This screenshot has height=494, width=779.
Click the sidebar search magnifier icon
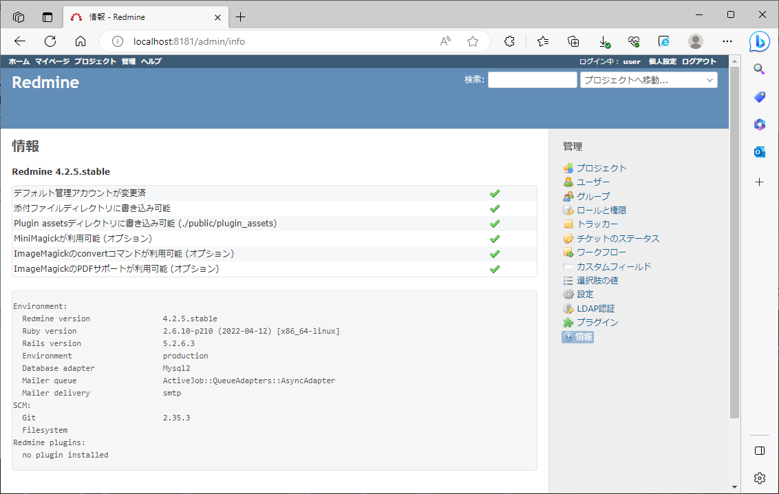click(x=759, y=69)
